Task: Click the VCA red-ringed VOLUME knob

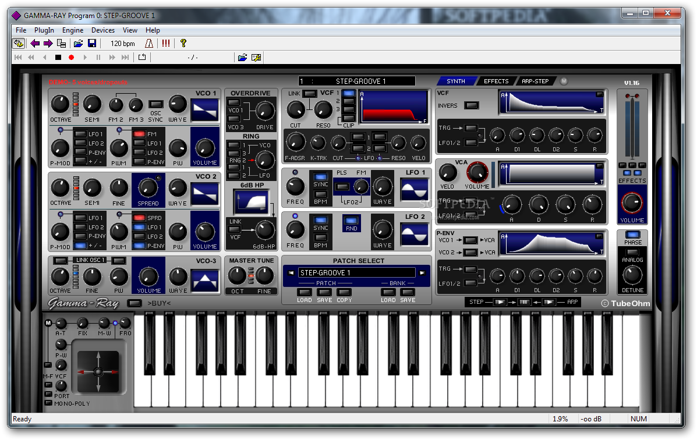Action: 477,172
